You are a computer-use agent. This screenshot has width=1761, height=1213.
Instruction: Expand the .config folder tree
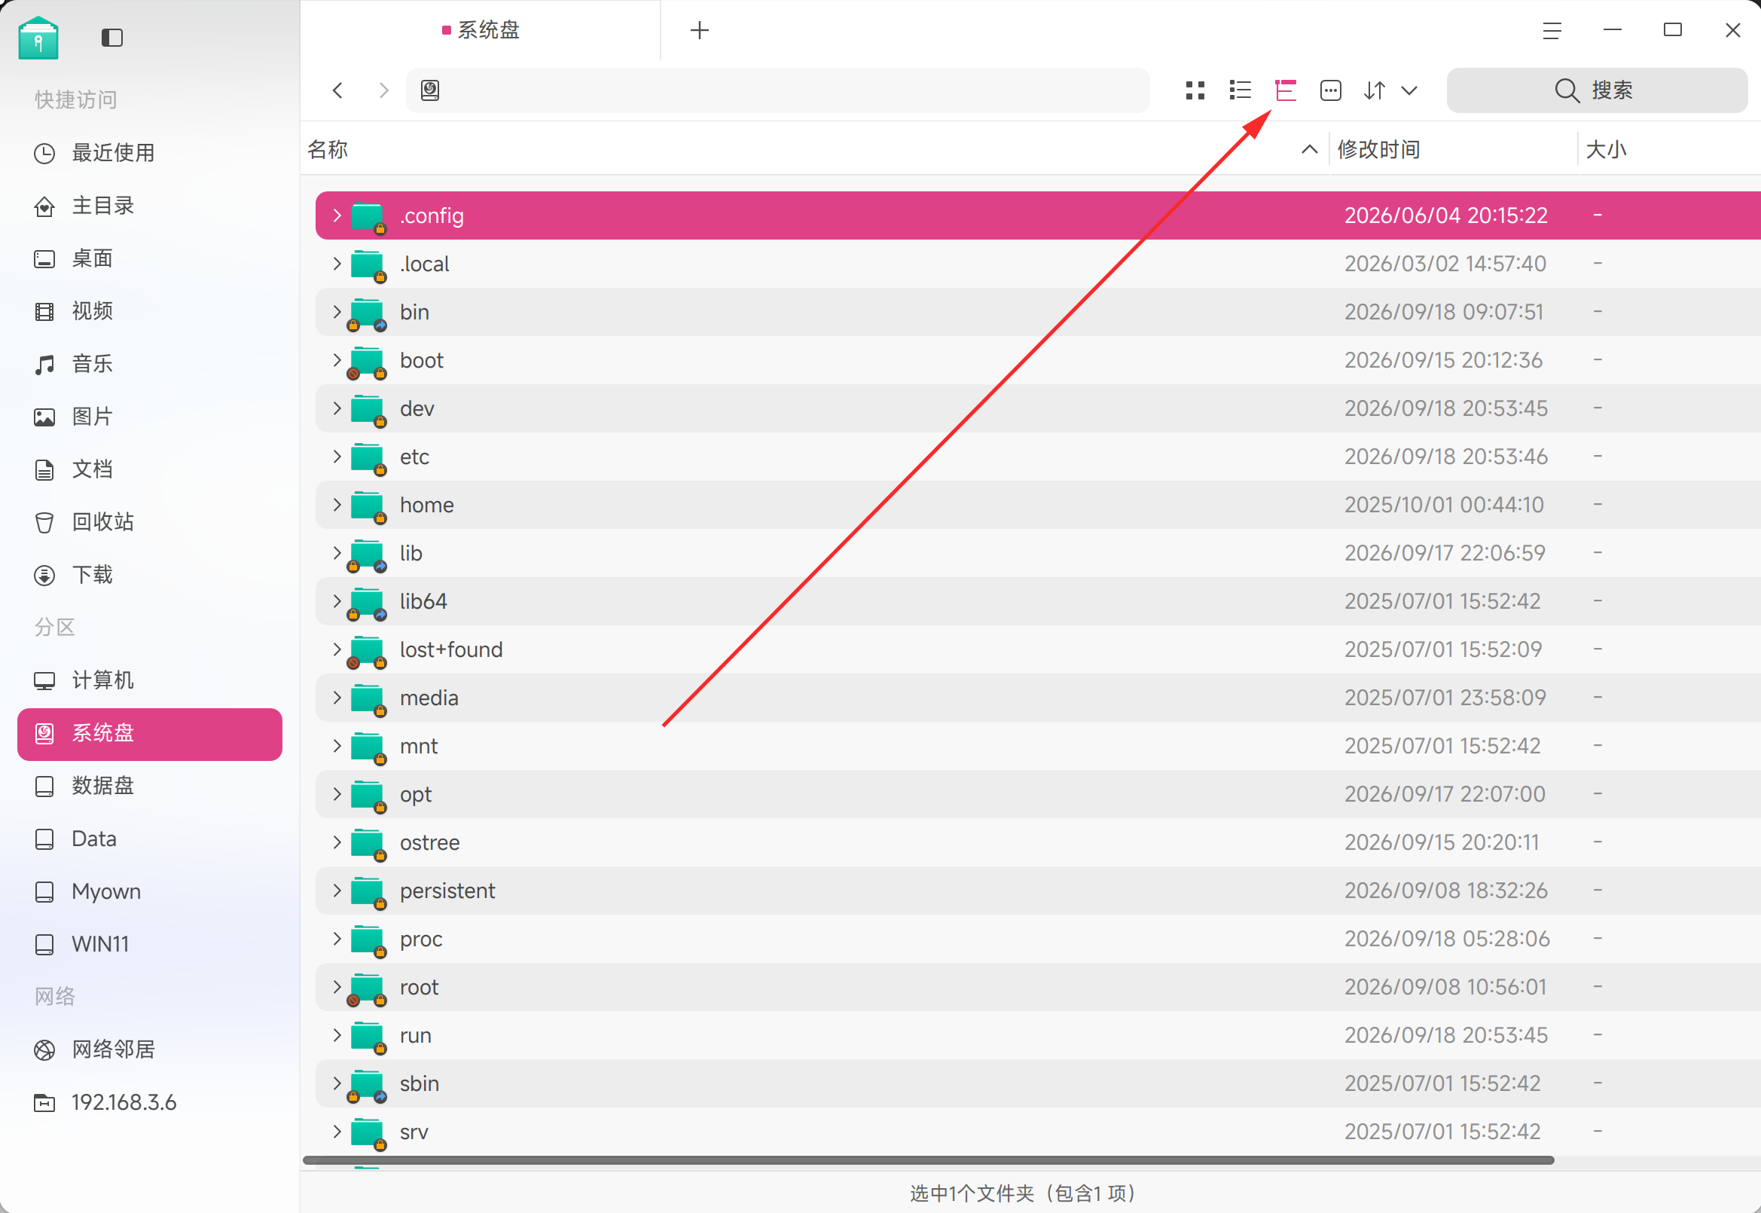pyautogui.click(x=337, y=215)
